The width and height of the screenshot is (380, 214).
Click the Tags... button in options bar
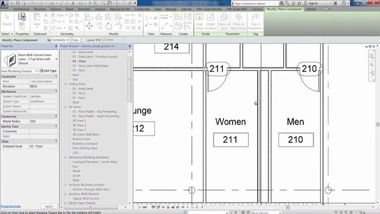click(75, 40)
